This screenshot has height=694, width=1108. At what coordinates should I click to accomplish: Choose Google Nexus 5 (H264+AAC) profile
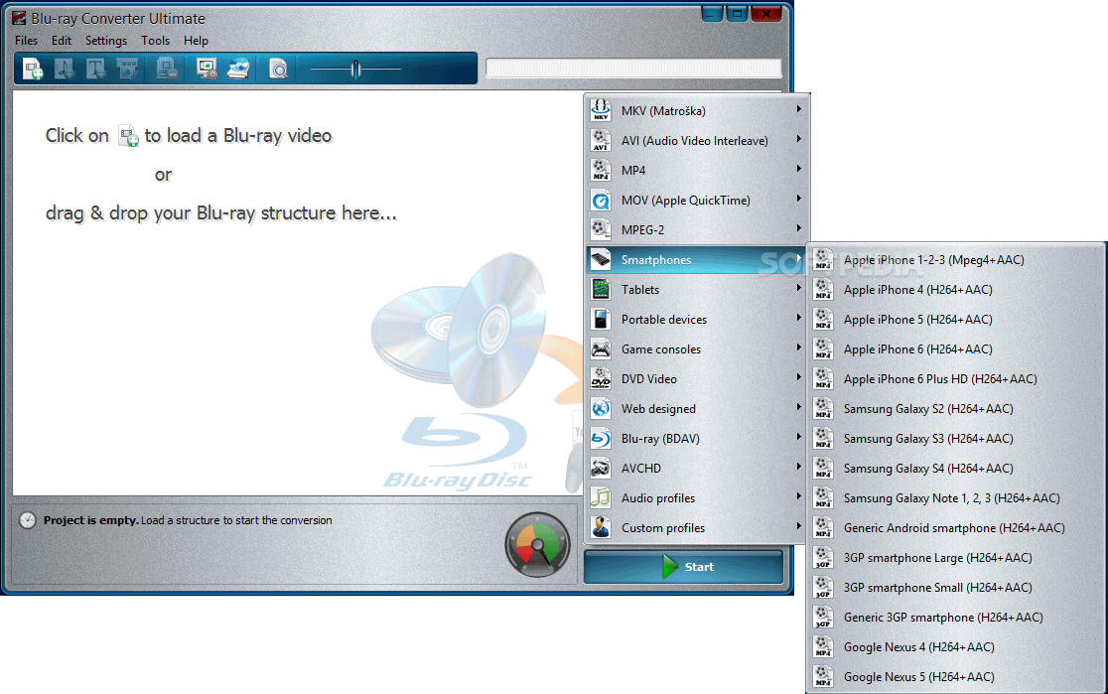(955, 676)
